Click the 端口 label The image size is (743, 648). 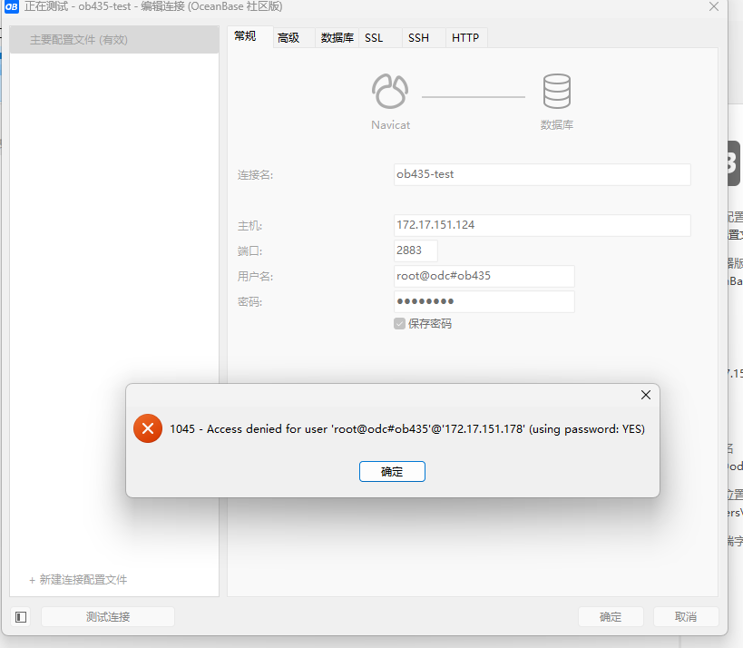(249, 250)
